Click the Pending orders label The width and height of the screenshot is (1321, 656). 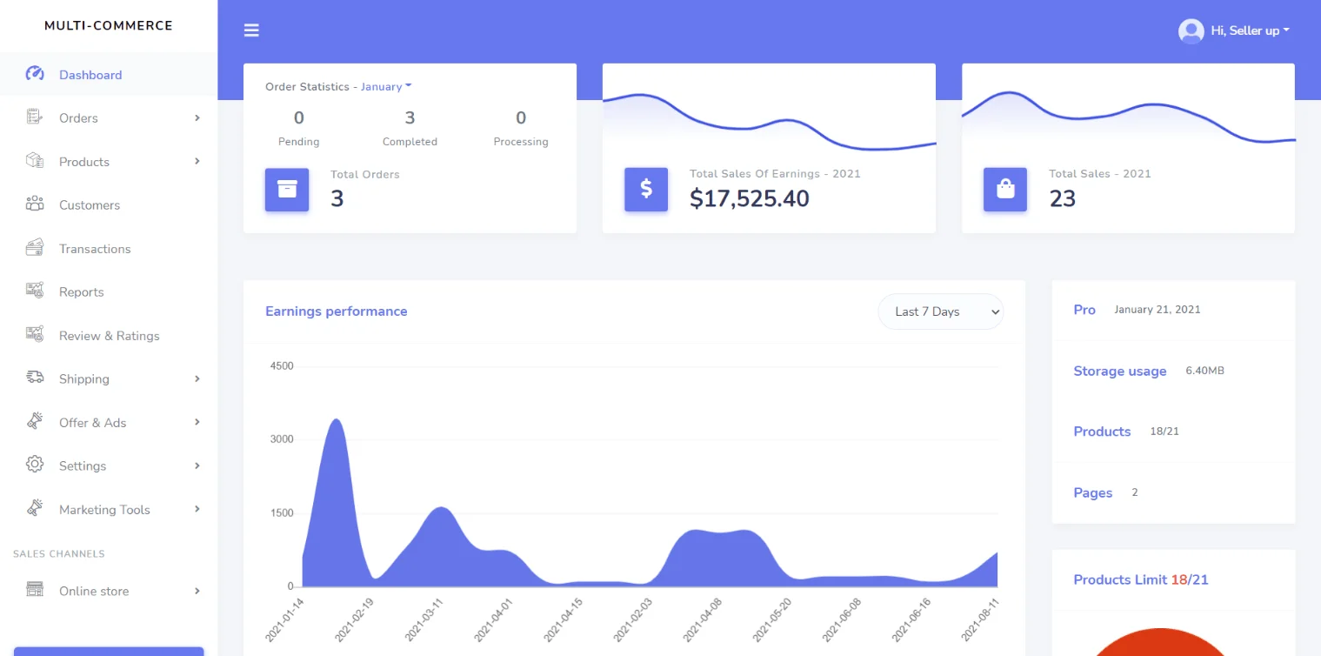299,142
